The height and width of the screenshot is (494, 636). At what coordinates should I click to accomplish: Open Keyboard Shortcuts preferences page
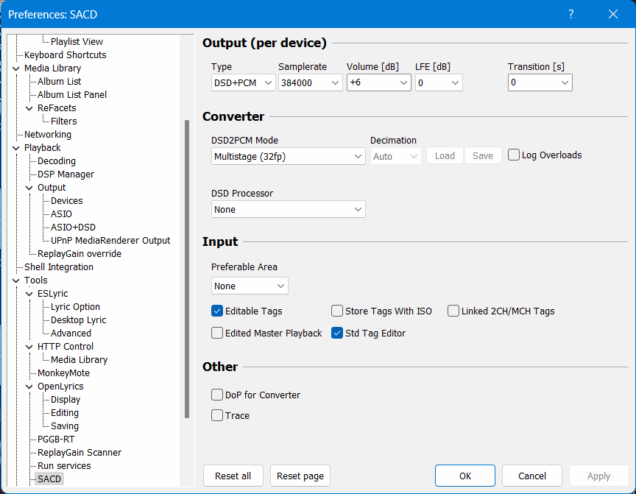pos(66,54)
